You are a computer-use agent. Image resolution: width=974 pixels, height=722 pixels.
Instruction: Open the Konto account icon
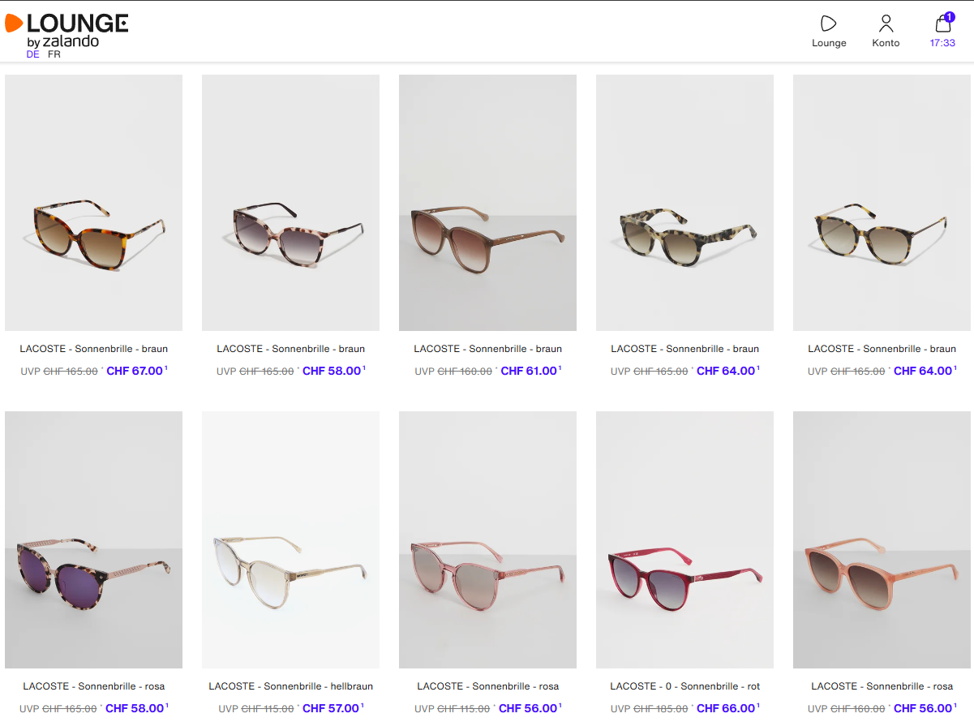(x=886, y=24)
